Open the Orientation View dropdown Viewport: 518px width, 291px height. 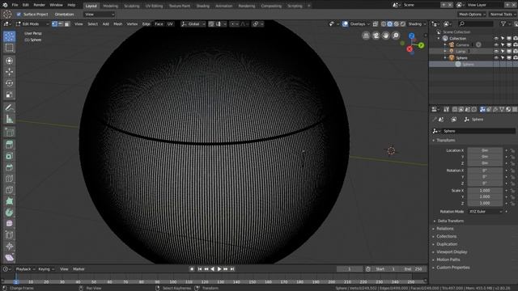point(99,15)
